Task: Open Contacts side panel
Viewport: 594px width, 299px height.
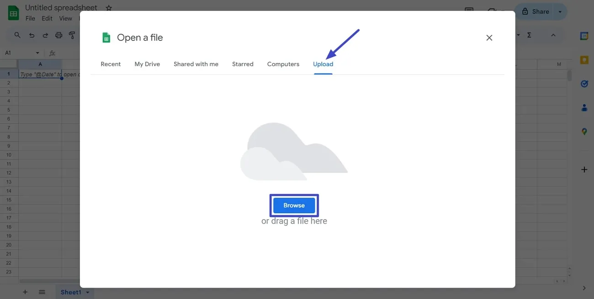Action: coord(584,108)
